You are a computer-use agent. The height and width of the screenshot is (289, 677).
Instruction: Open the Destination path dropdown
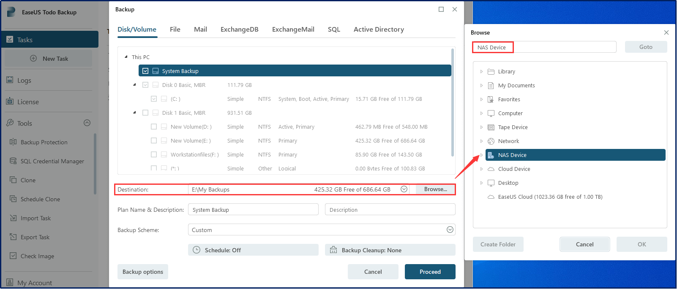[x=404, y=189]
